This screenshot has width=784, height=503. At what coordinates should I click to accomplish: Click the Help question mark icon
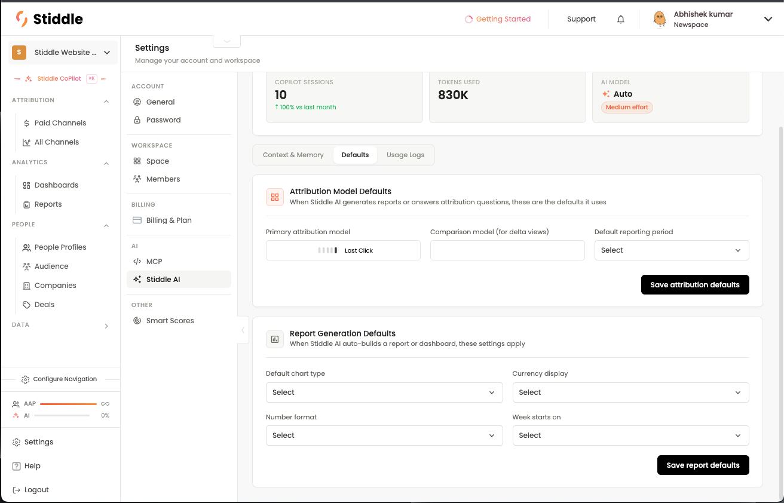click(17, 466)
